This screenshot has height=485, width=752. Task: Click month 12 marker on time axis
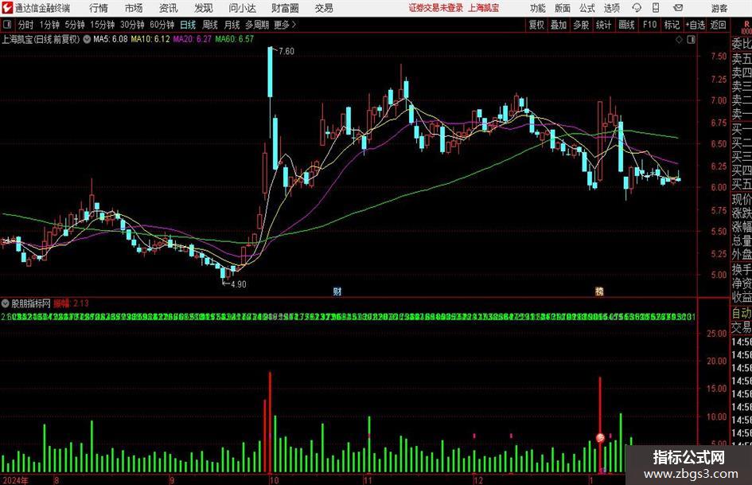[x=477, y=480]
